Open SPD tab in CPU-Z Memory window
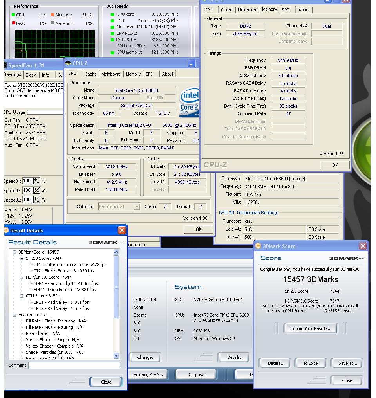Image resolution: width=376 pixels, height=398 pixels. click(286, 10)
